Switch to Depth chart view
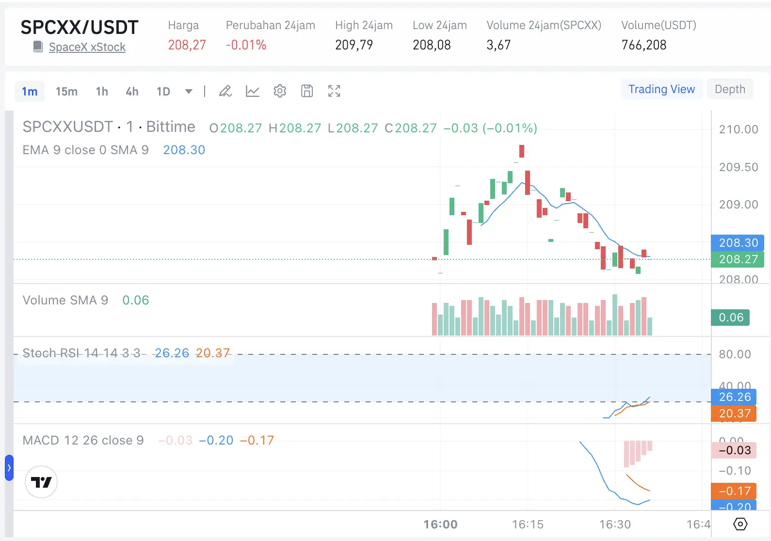771x541 pixels. (x=730, y=89)
